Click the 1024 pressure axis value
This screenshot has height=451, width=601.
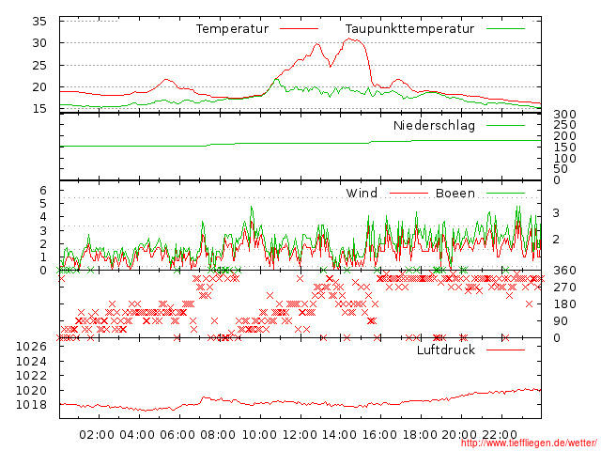tap(31, 362)
